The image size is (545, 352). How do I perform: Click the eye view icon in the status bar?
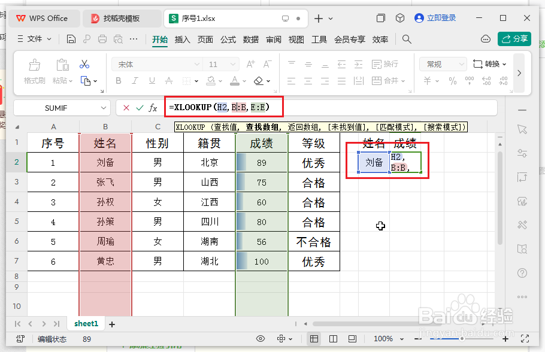click(260, 339)
